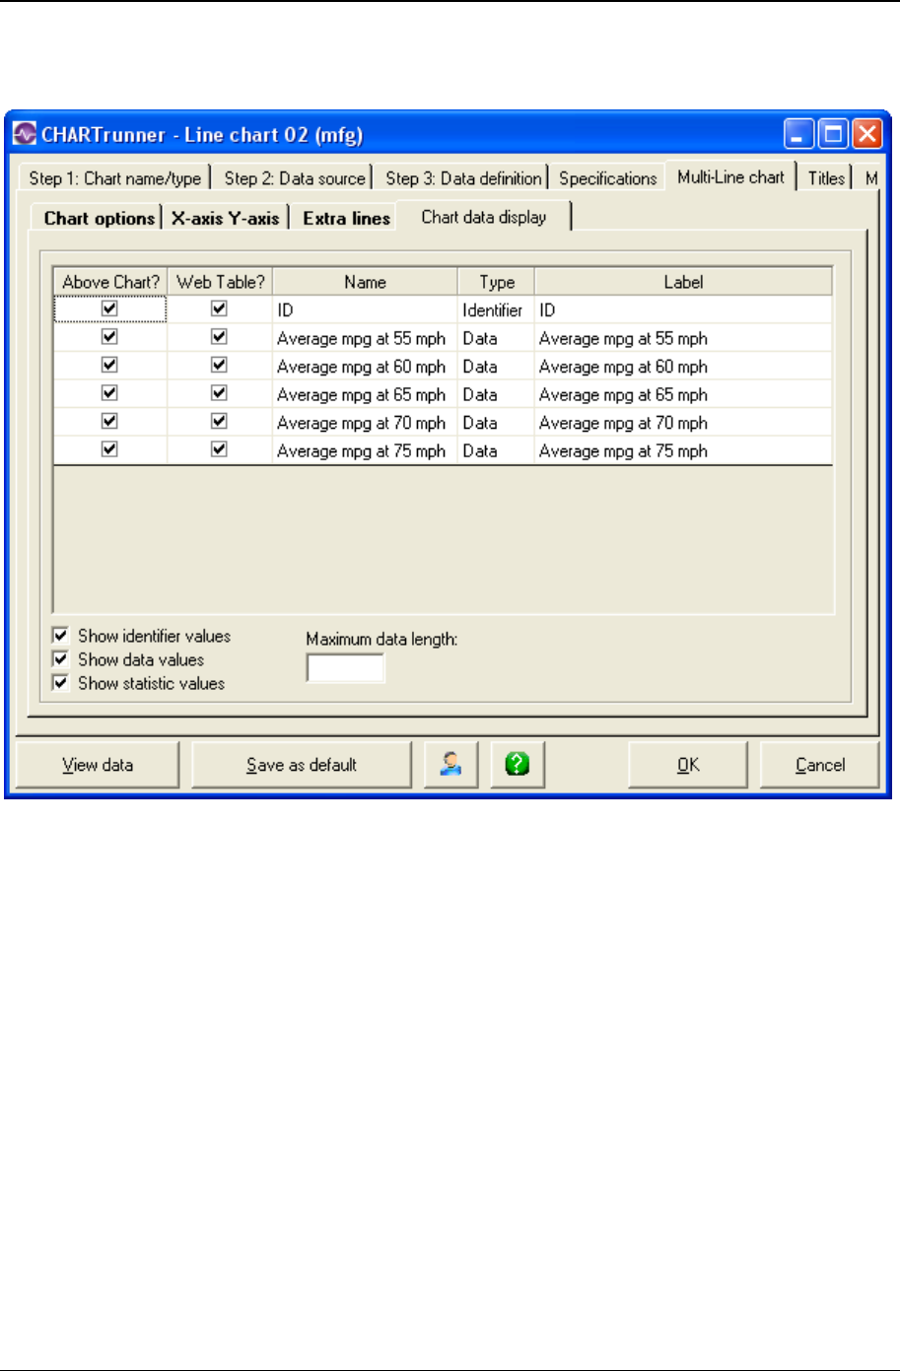The height and width of the screenshot is (1371, 900).
Task: Select the Multi-Line chart tab
Action: (730, 176)
